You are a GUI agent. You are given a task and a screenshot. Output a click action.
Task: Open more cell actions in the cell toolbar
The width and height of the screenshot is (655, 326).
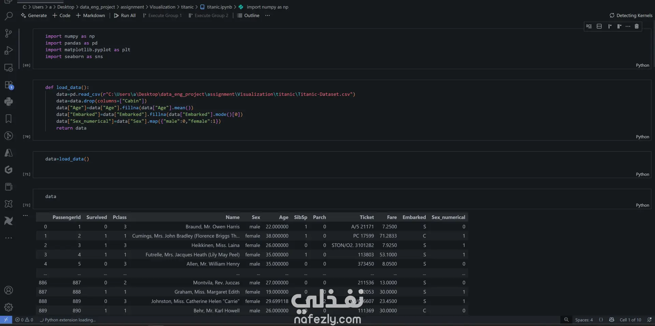[x=628, y=26]
